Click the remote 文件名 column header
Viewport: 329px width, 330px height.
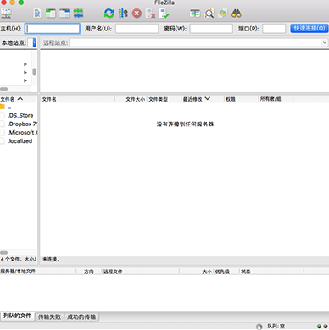(77, 99)
